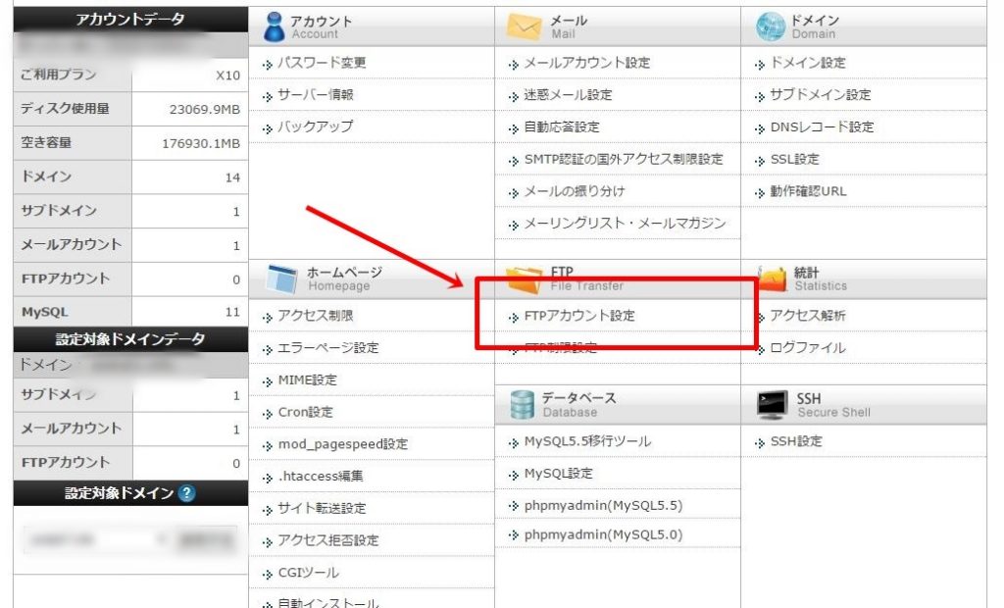The height and width of the screenshot is (608, 1004).
Task: Open SSH設定 under Secure Shell
Action: pyautogui.click(x=796, y=441)
